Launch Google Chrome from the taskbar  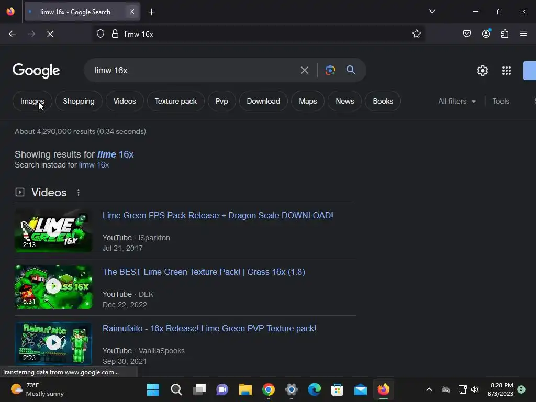[269, 389]
